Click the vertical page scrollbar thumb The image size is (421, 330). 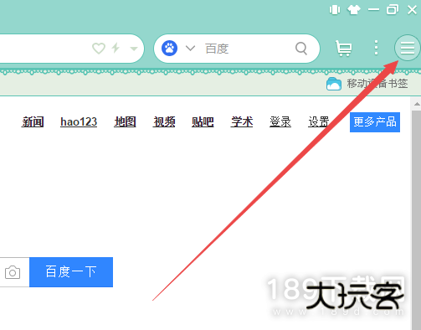click(x=416, y=220)
